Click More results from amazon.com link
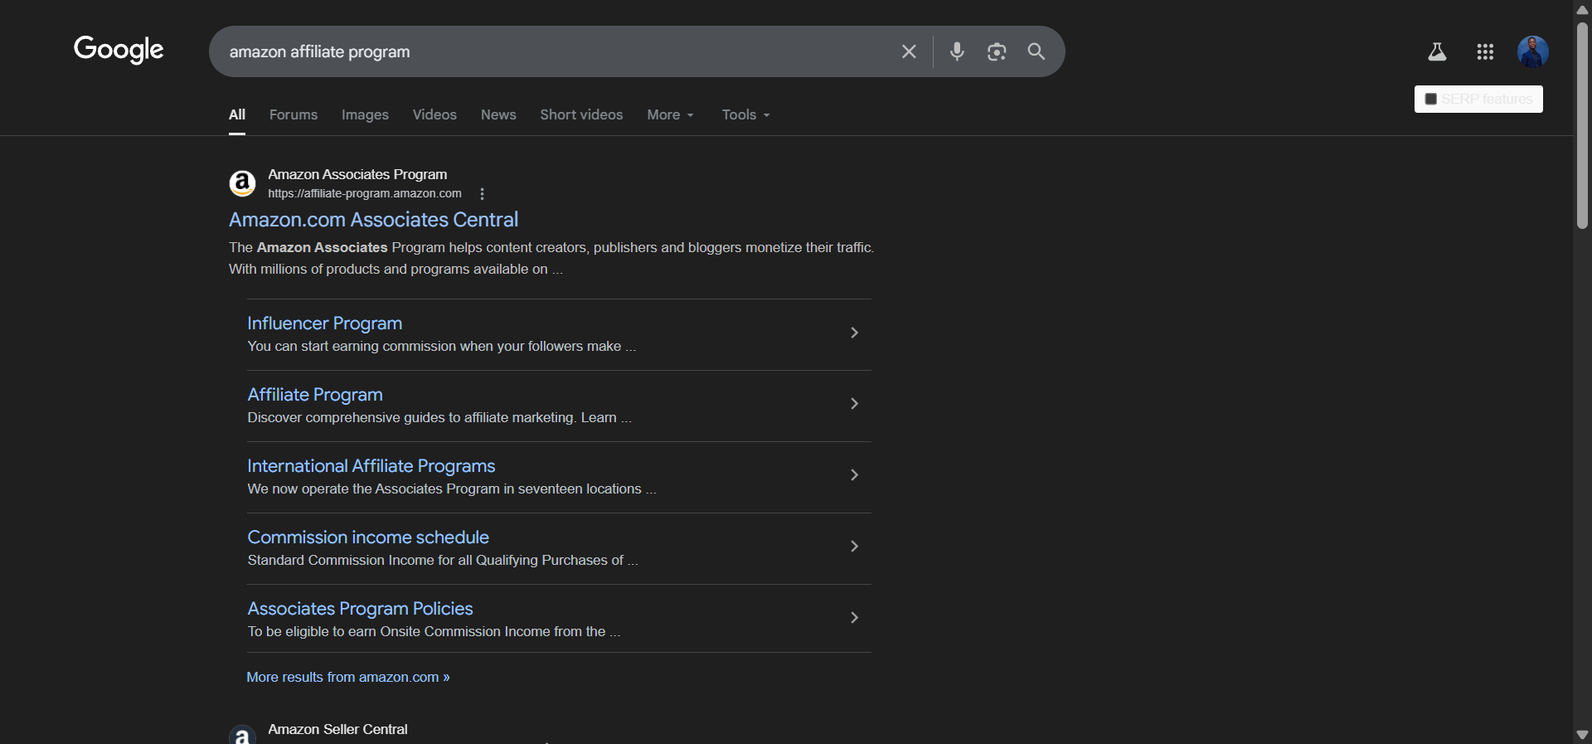This screenshot has width=1592, height=744. pyautogui.click(x=347, y=678)
